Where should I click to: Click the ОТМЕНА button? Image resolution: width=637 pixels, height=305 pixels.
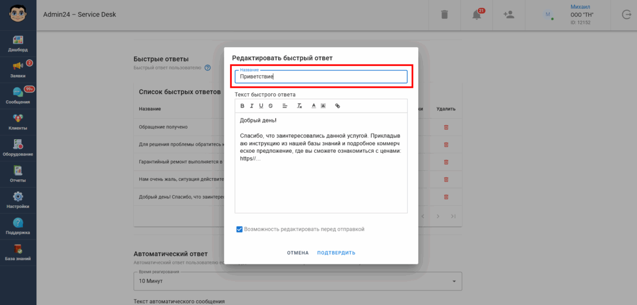coord(298,253)
